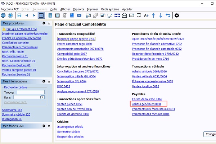Image resolution: width=216 pixels, height=144 pixels.
Task: Collapse the Mes interrogations panel
Action: [49, 81]
